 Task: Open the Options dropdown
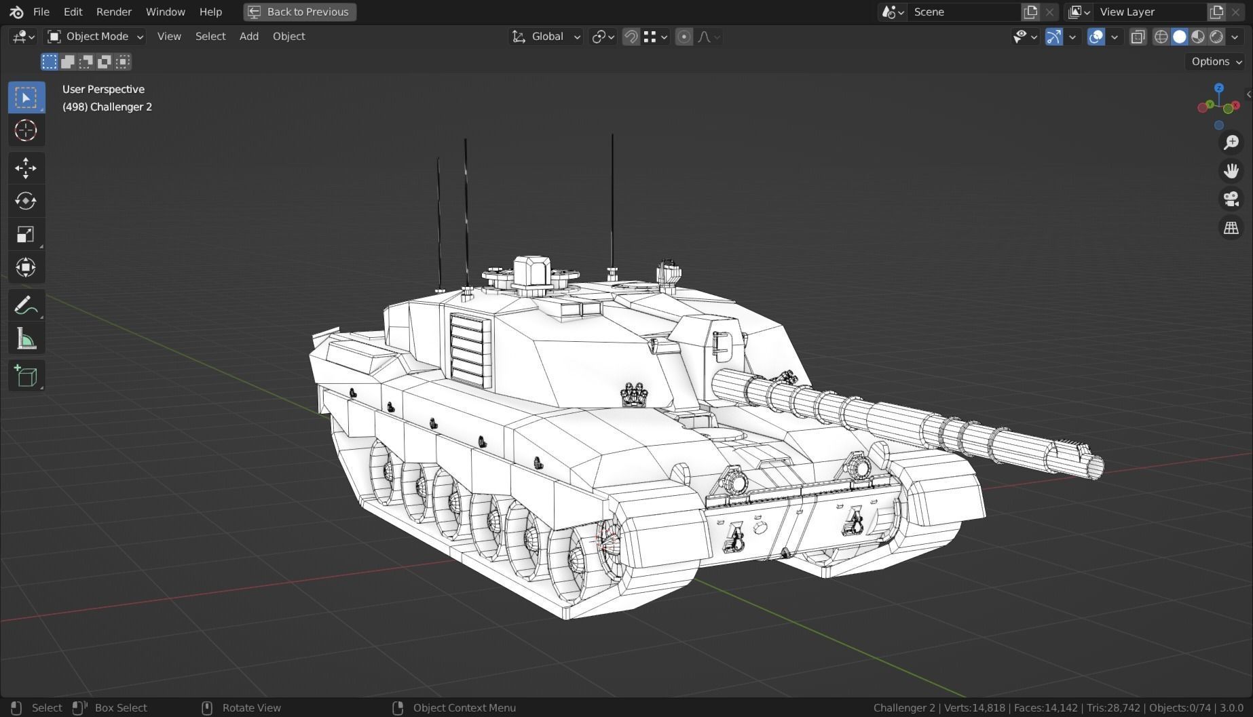point(1216,62)
